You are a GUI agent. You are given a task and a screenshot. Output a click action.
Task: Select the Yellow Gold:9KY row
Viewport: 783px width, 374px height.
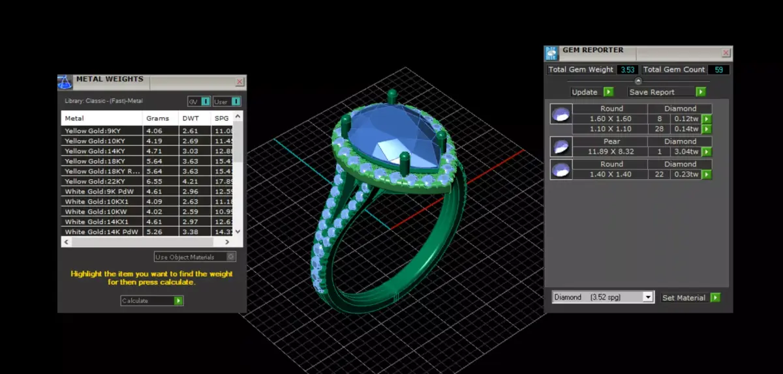coord(147,130)
